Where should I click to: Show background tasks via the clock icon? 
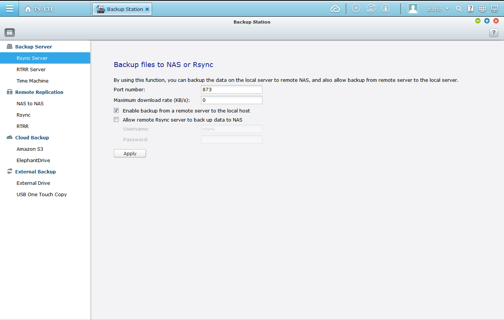click(356, 9)
